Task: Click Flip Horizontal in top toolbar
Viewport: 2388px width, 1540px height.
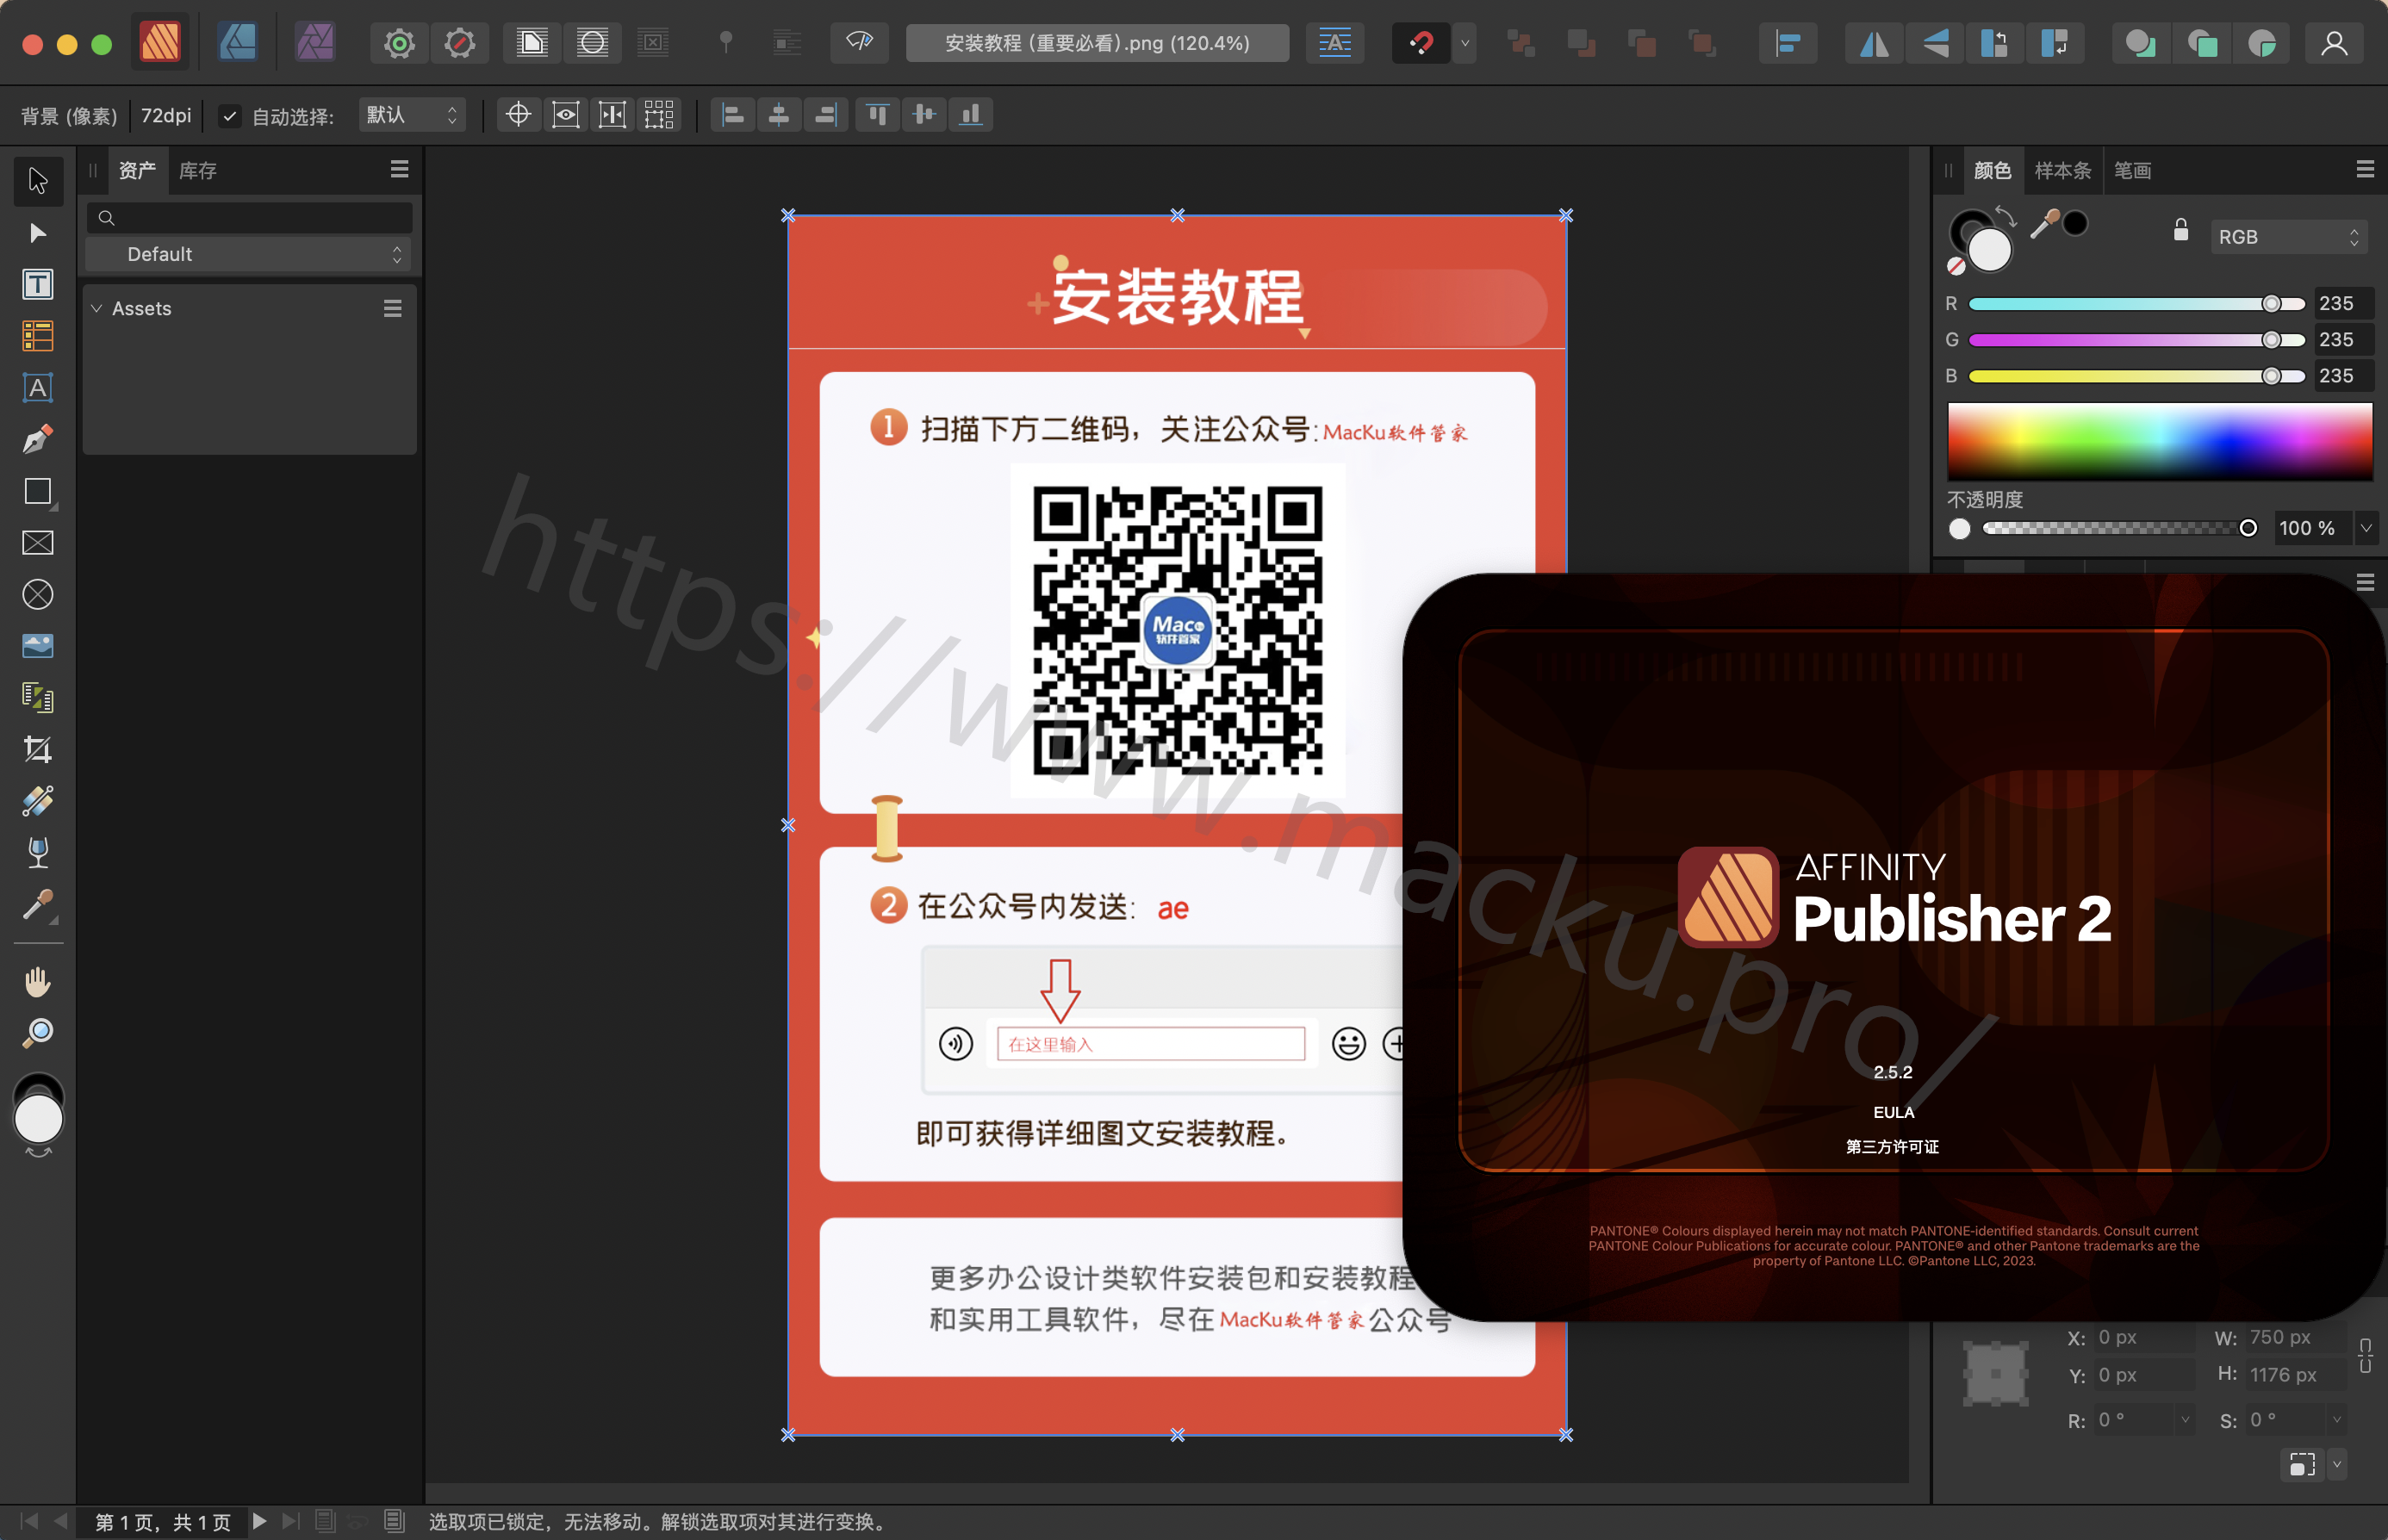Action: 1874,43
